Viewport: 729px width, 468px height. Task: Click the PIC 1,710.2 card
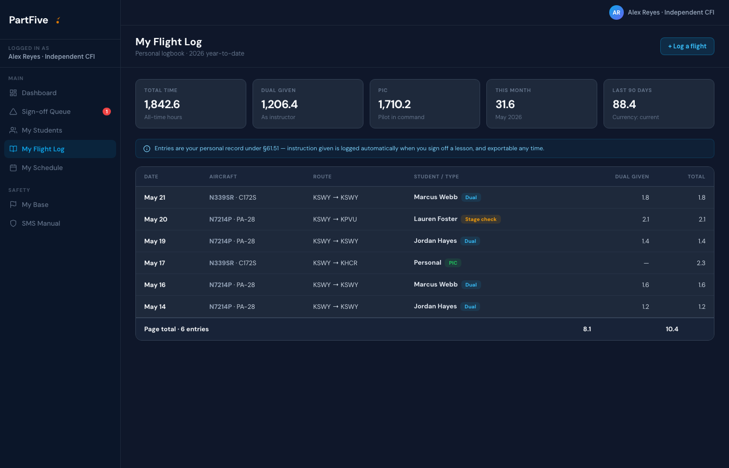click(425, 104)
